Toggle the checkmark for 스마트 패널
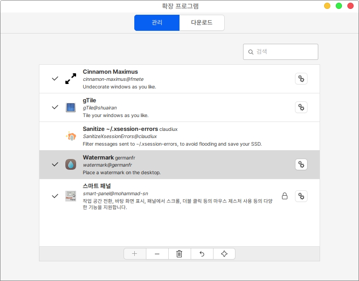359x281 pixels. [x=55, y=196]
